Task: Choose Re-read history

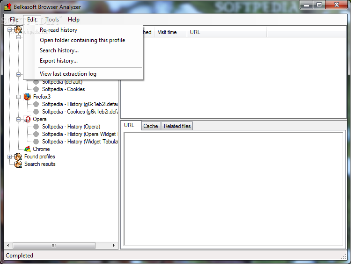Action: [x=83, y=30]
